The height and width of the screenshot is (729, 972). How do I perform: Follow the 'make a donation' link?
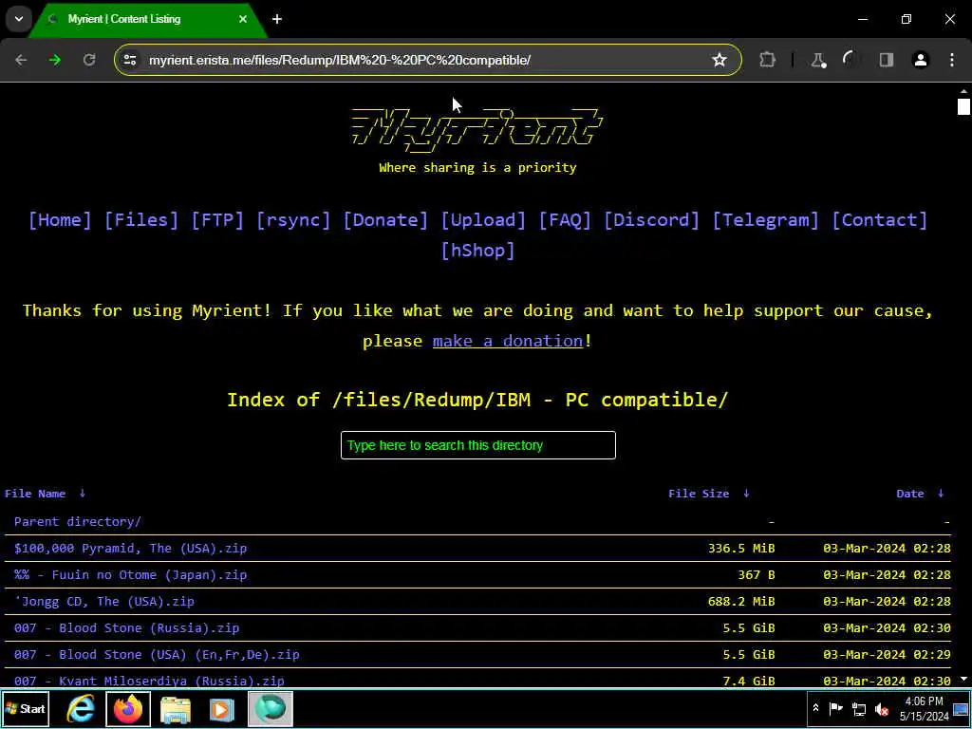508,341
